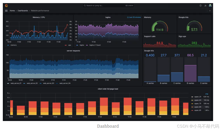This screenshot has width=220, height=130.
Task: Click the Last 20 minutes time override
Action: tap(134, 17)
